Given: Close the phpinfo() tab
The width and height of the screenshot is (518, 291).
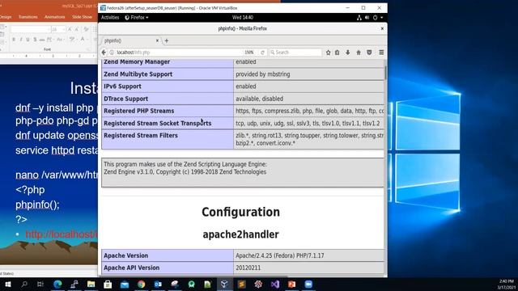Looking at the screenshot, I should coord(157,40).
